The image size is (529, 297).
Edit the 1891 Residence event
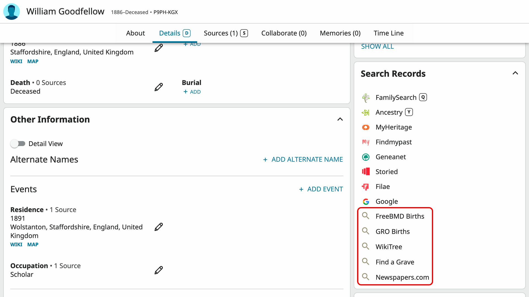(x=159, y=227)
